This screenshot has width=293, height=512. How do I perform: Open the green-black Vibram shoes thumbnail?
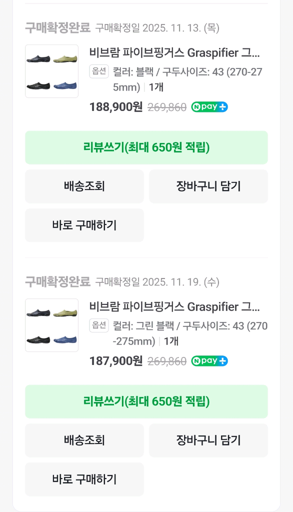tap(51, 325)
